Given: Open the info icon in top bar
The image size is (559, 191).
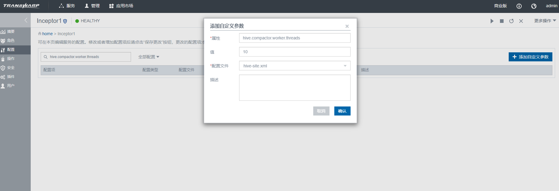Looking at the screenshot, I should point(519,6).
